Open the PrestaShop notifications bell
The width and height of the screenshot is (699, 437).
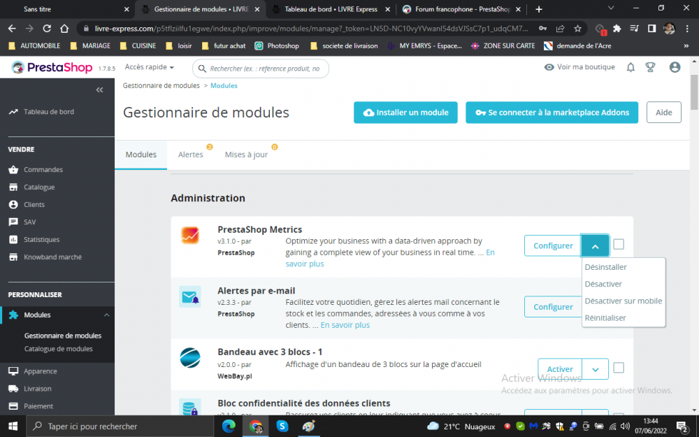pyautogui.click(x=630, y=66)
